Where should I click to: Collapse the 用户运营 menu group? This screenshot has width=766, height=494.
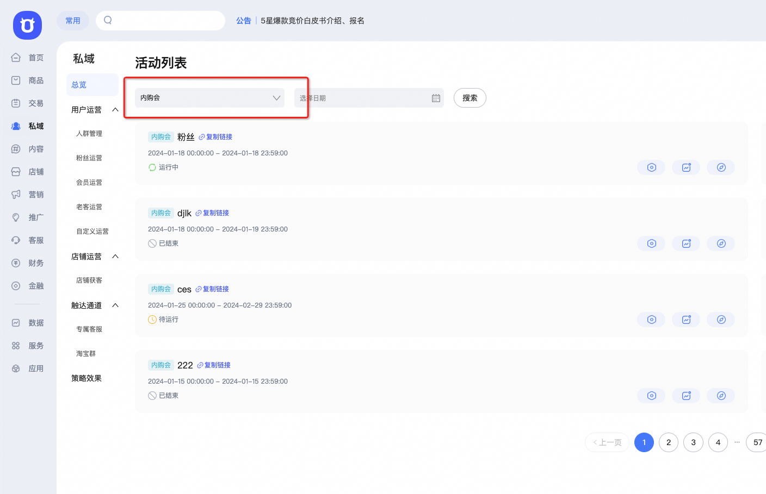115,110
